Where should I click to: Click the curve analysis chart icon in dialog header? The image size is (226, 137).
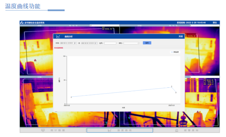tap(58, 36)
